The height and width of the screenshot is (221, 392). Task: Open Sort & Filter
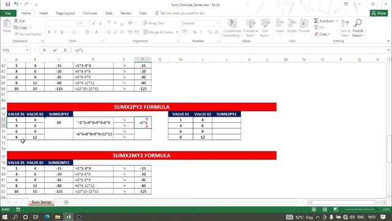click(x=345, y=28)
